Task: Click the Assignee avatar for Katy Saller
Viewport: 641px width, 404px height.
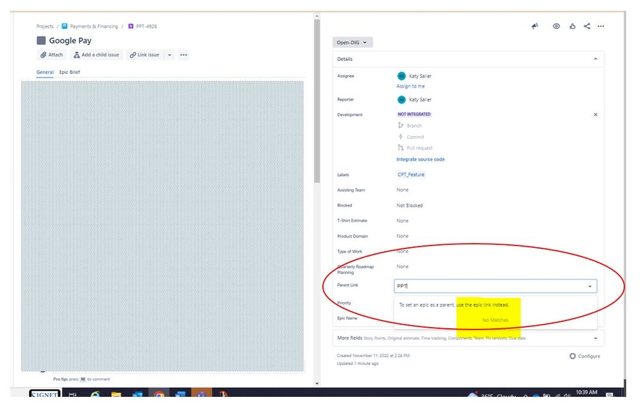Action: tap(401, 76)
